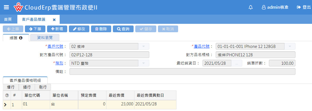Click the 最近售價 column header
The width and height of the screenshot is (312, 111).
pos(120,95)
